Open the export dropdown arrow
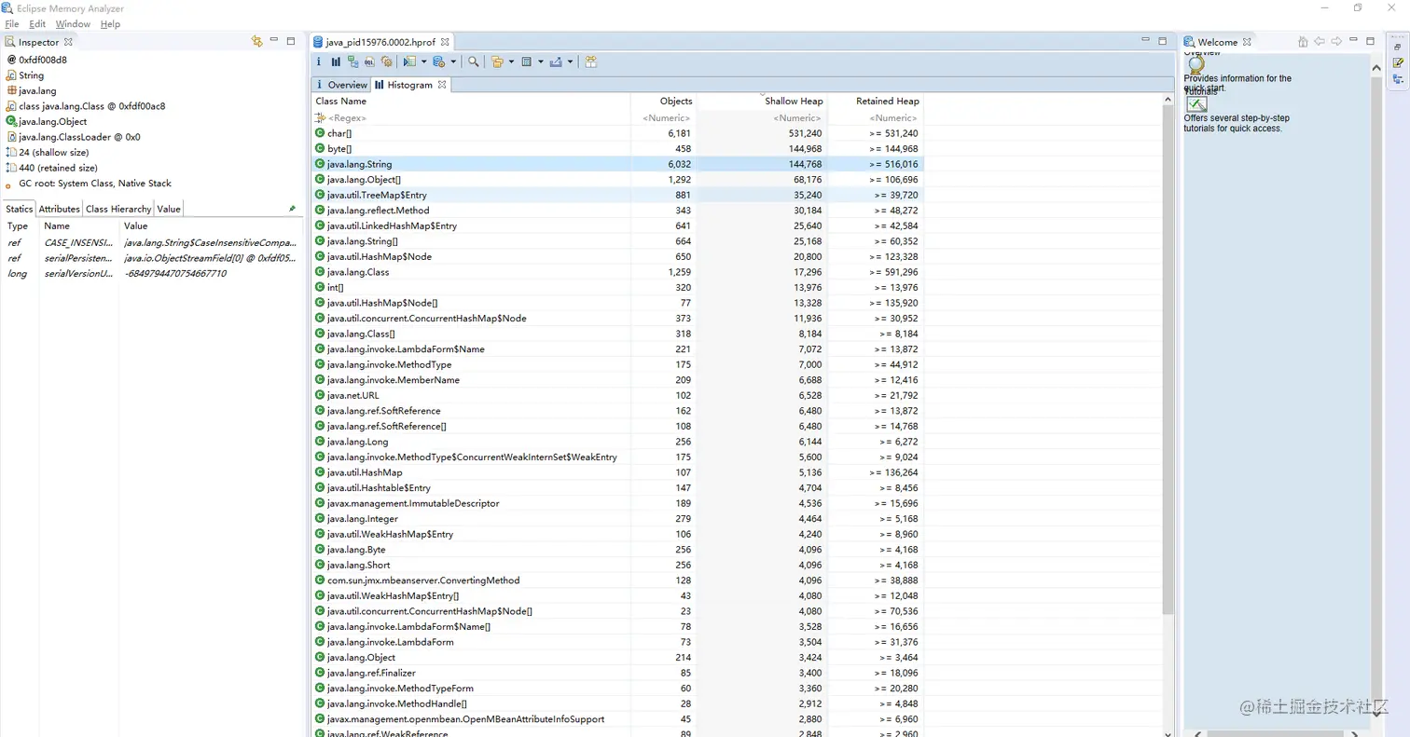Screen dimensions: 1410x737 click(571, 62)
